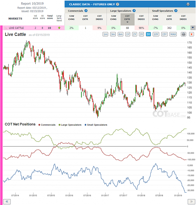Go to next period with right arrows
Screen dimensions: 196x205
coord(191,202)
